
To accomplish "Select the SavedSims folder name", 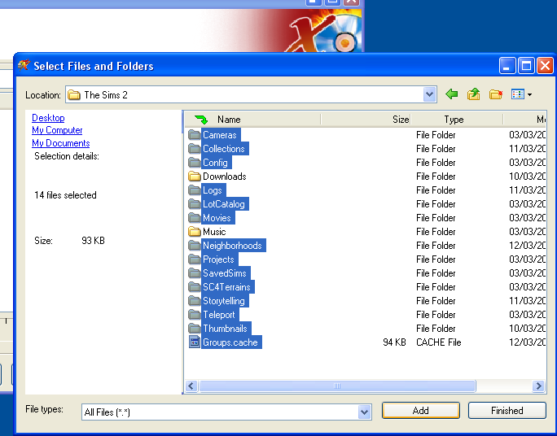I will [225, 273].
